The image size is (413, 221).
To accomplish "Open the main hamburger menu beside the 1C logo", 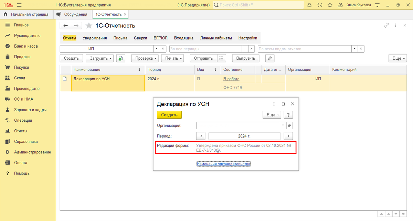I will click(19, 5).
